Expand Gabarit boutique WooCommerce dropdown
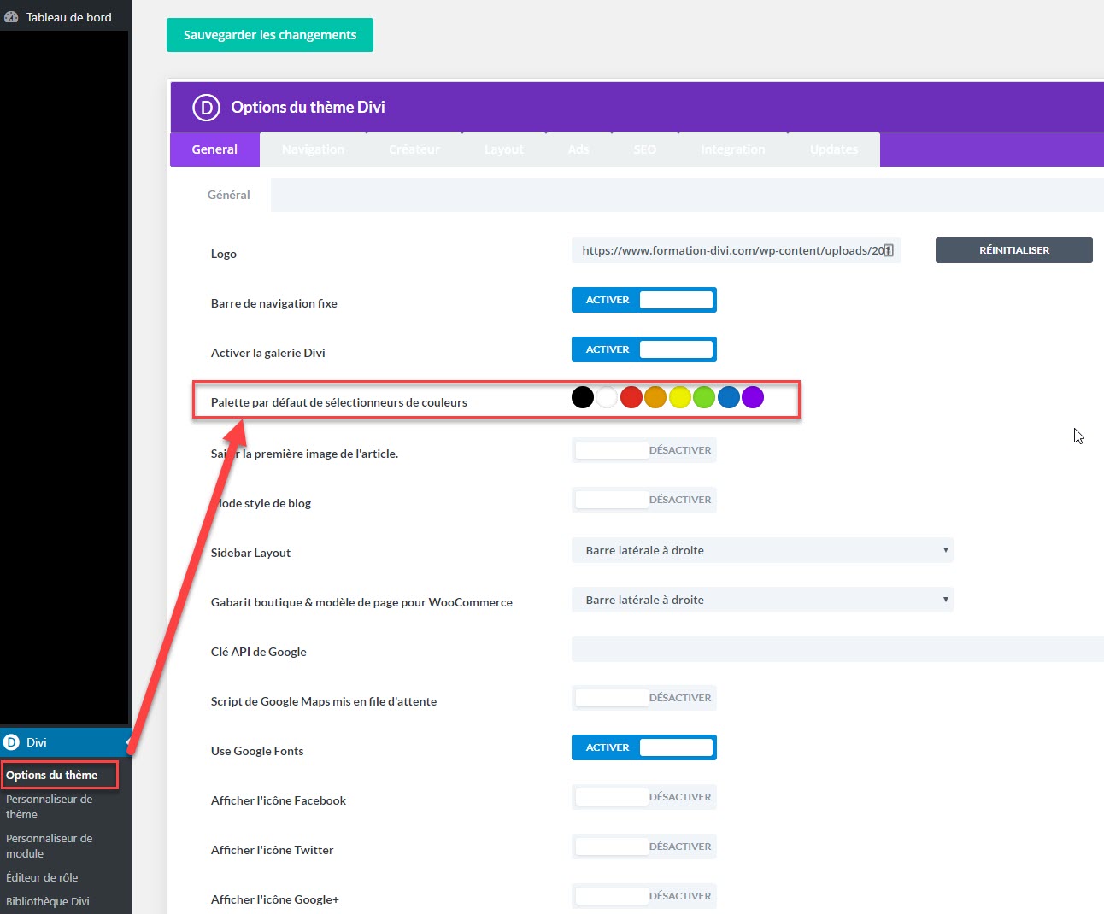This screenshot has width=1104, height=914. tap(761, 601)
